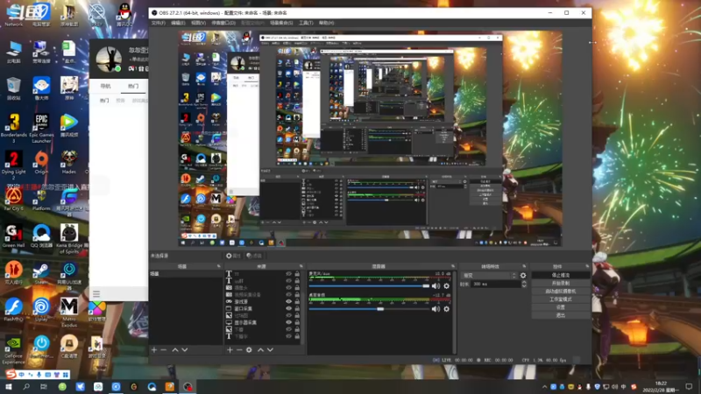Select Network desktop icon
Viewport: 701px width, 394px height.
(x=14, y=15)
